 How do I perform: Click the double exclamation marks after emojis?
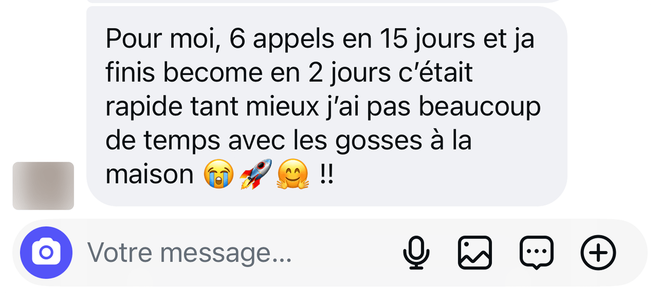326,175
